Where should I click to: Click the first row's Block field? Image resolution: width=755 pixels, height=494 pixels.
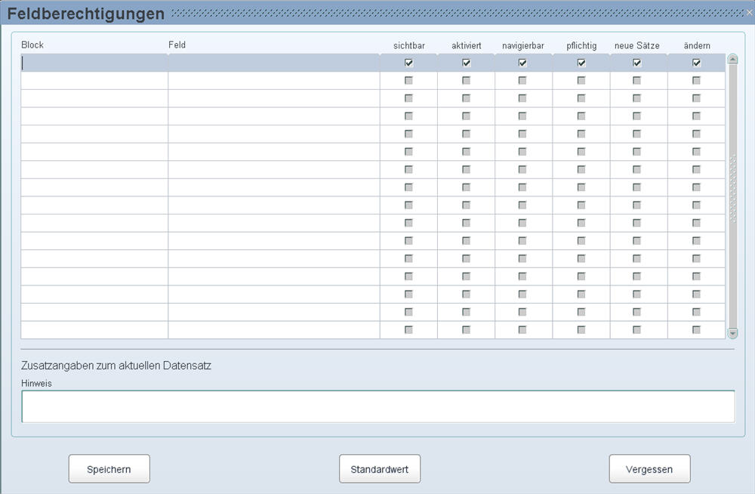tap(94, 63)
